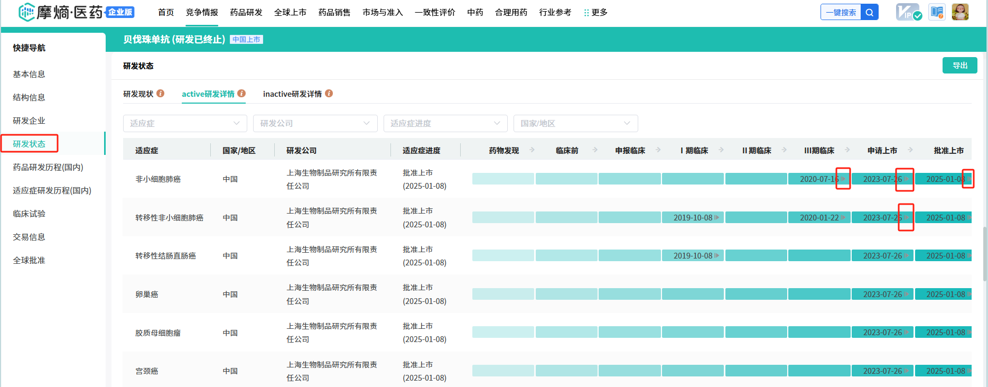Open 药品研发 in top navigation
The image size is (988, 387).
coord(246,12)
